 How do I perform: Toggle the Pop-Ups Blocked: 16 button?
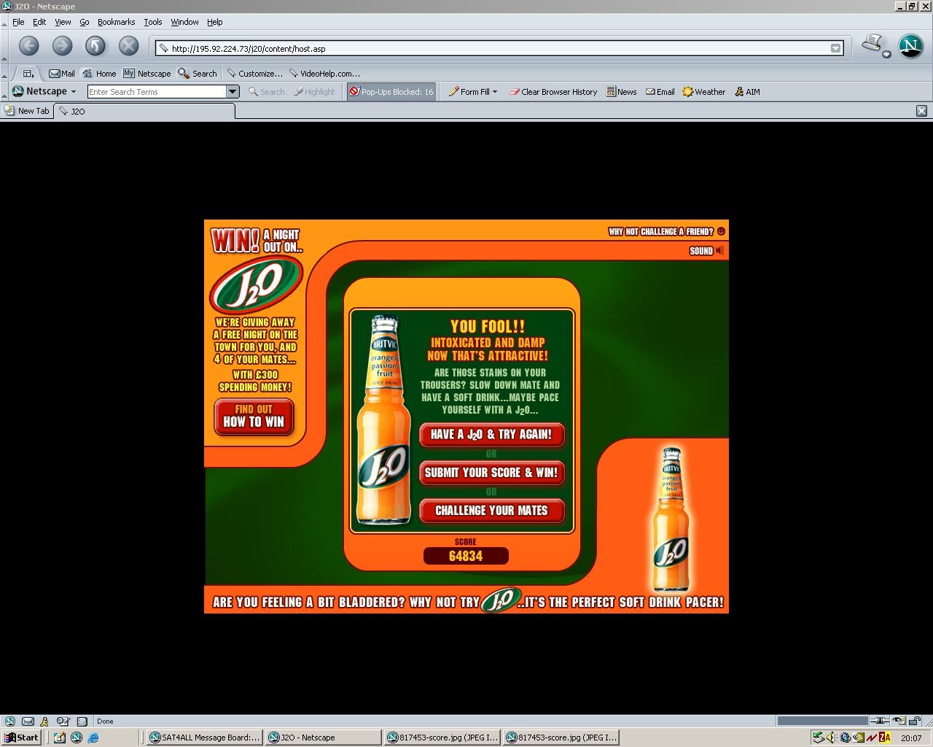point(391,91)
